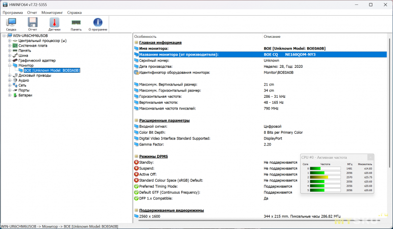Expand the Дисковые приводы tree node
The image size is (393, 229).
coord(9,75)
